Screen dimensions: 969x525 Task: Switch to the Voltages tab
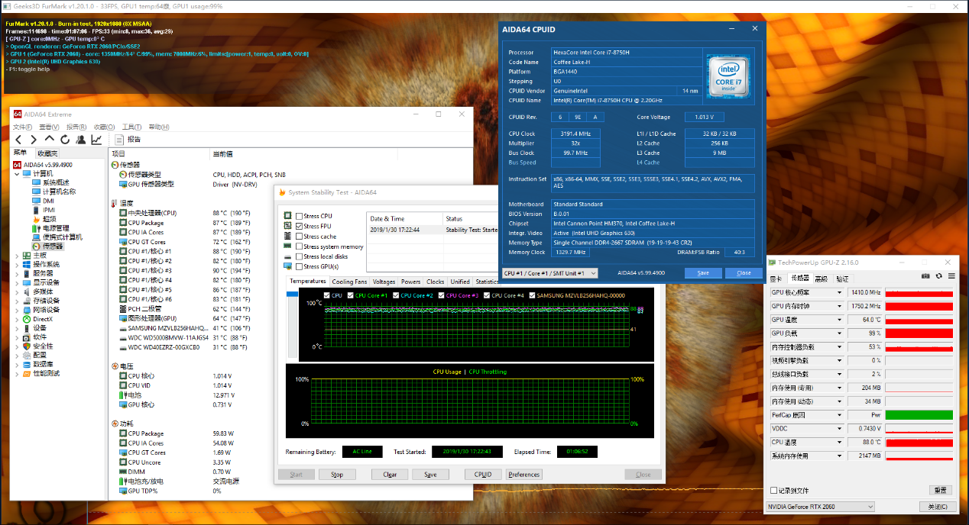(384, 282)
